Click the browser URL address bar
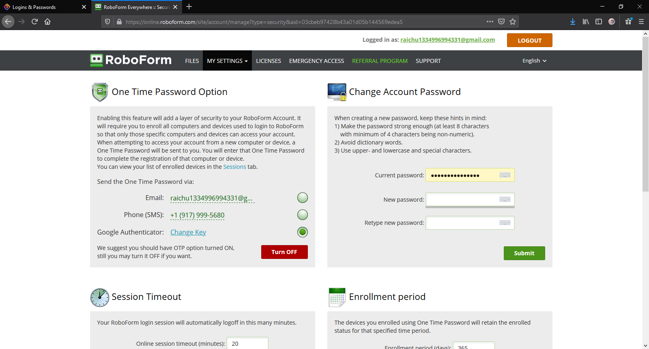 (304, 22)
